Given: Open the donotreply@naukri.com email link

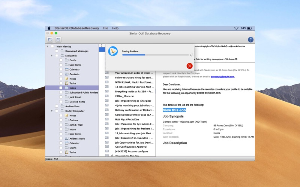Looking at the screenshot, I should pos(222,77).
